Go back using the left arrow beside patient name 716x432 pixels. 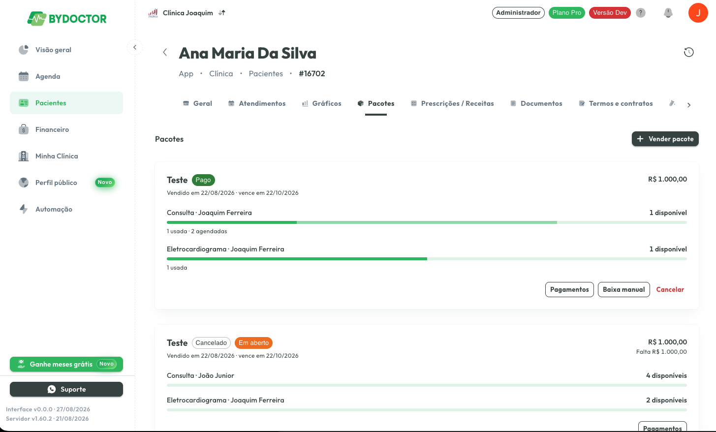pyautogui.click(x=165, y=52)
